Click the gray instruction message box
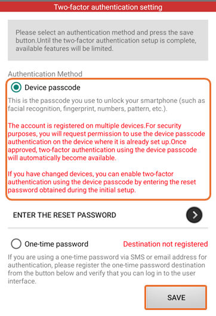 click(x=108, y=40)
